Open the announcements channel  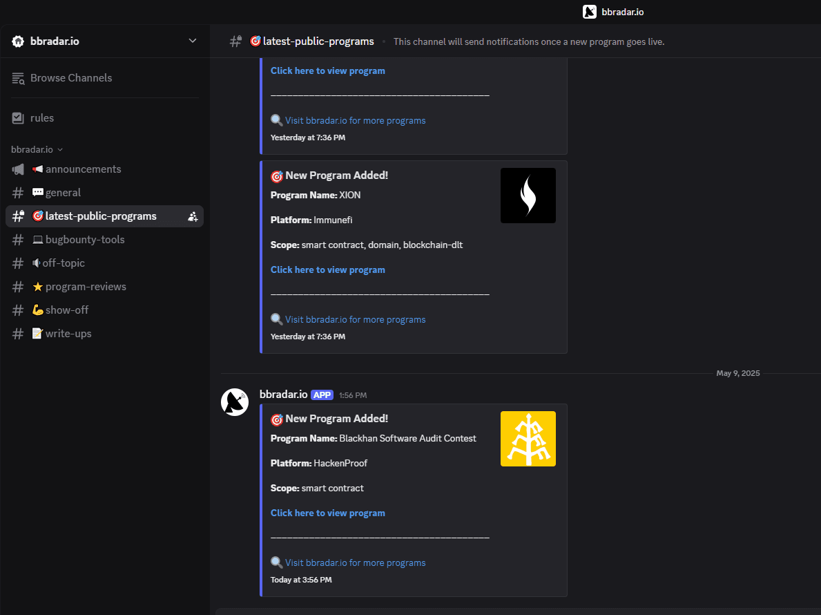point(84,169)
